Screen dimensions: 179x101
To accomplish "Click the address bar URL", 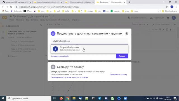I will (49, 7).
